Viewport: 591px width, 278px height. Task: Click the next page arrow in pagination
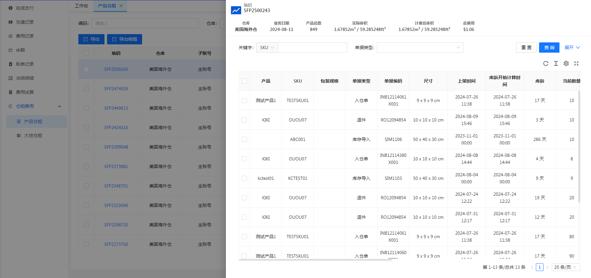547,267
